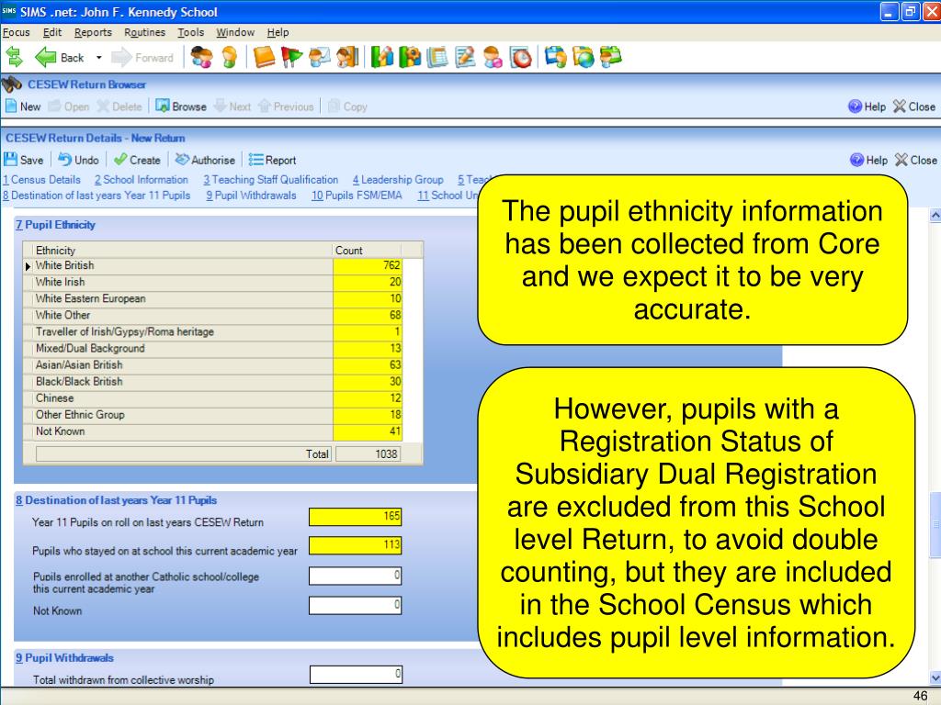Open the Routines menu
Viewport: 941px width, 705px height.
pyautogui.click(x=144, y=32)
